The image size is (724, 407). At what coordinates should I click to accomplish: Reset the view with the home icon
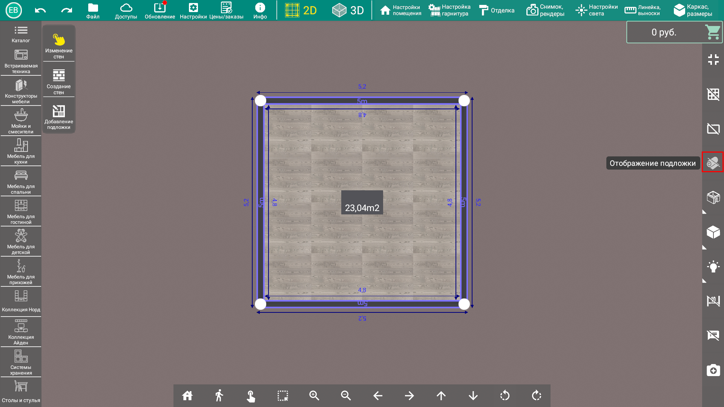point(187,396)
